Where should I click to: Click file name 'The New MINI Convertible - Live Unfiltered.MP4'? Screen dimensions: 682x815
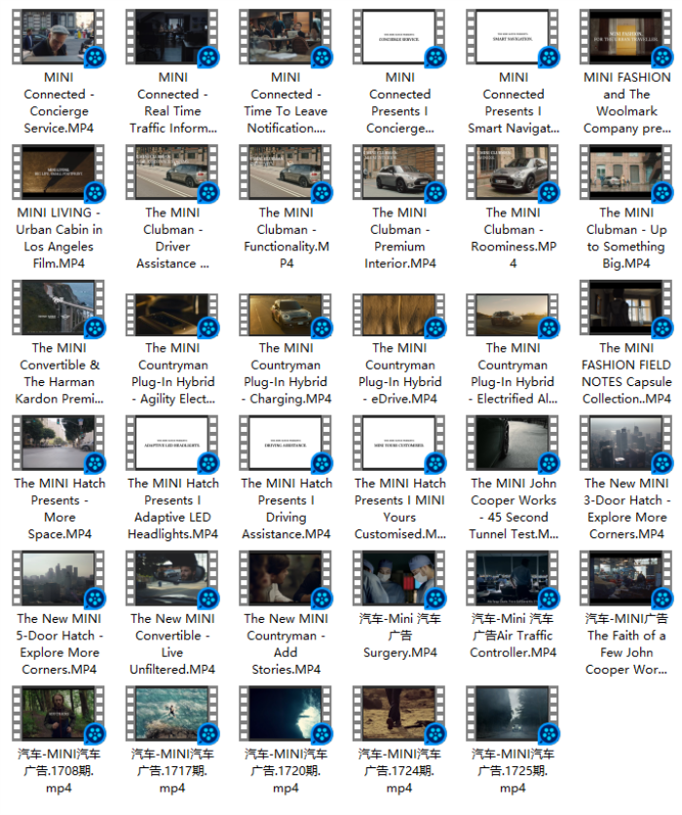point(172,643)
